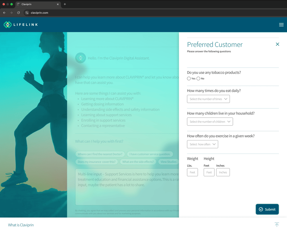Image resolution: width=287 pixels, height=231 pixels.
Task: Click the multi-line chat input box
Action: [127, 187]
